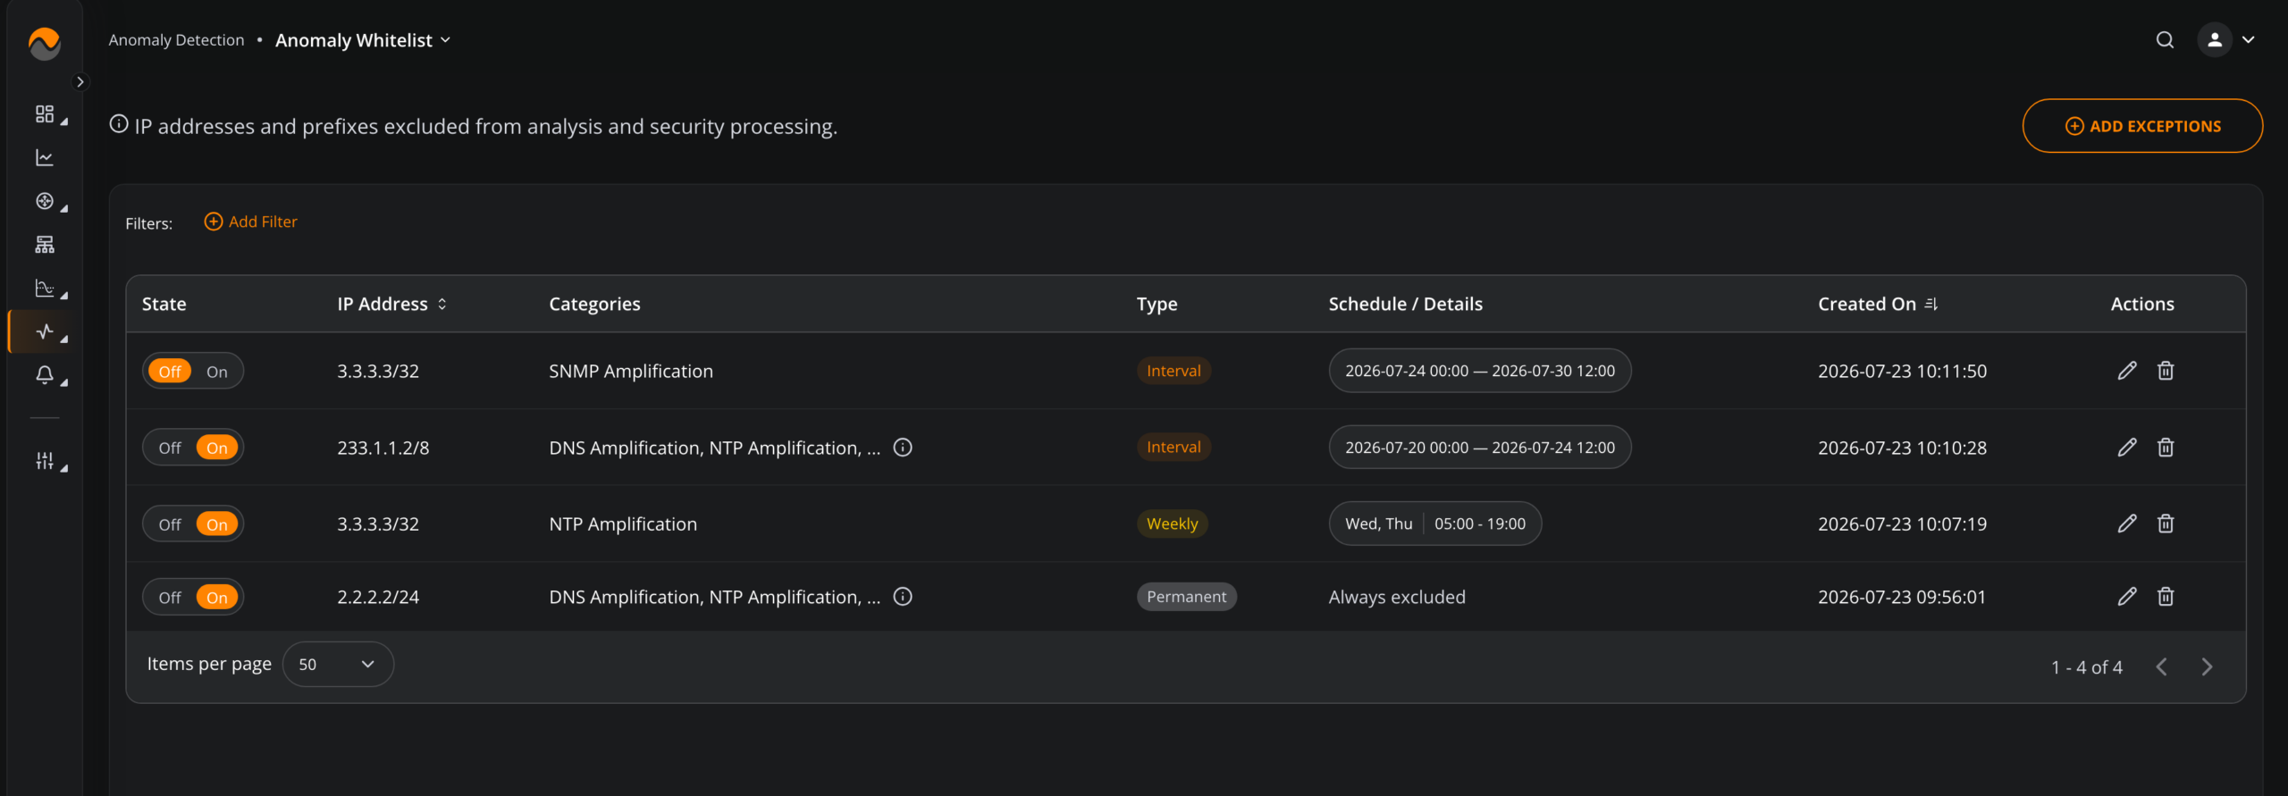This screenshot has width=2288, height=796.
Task: Click the SNMP Amplification category text
Action: coord(631,371)
